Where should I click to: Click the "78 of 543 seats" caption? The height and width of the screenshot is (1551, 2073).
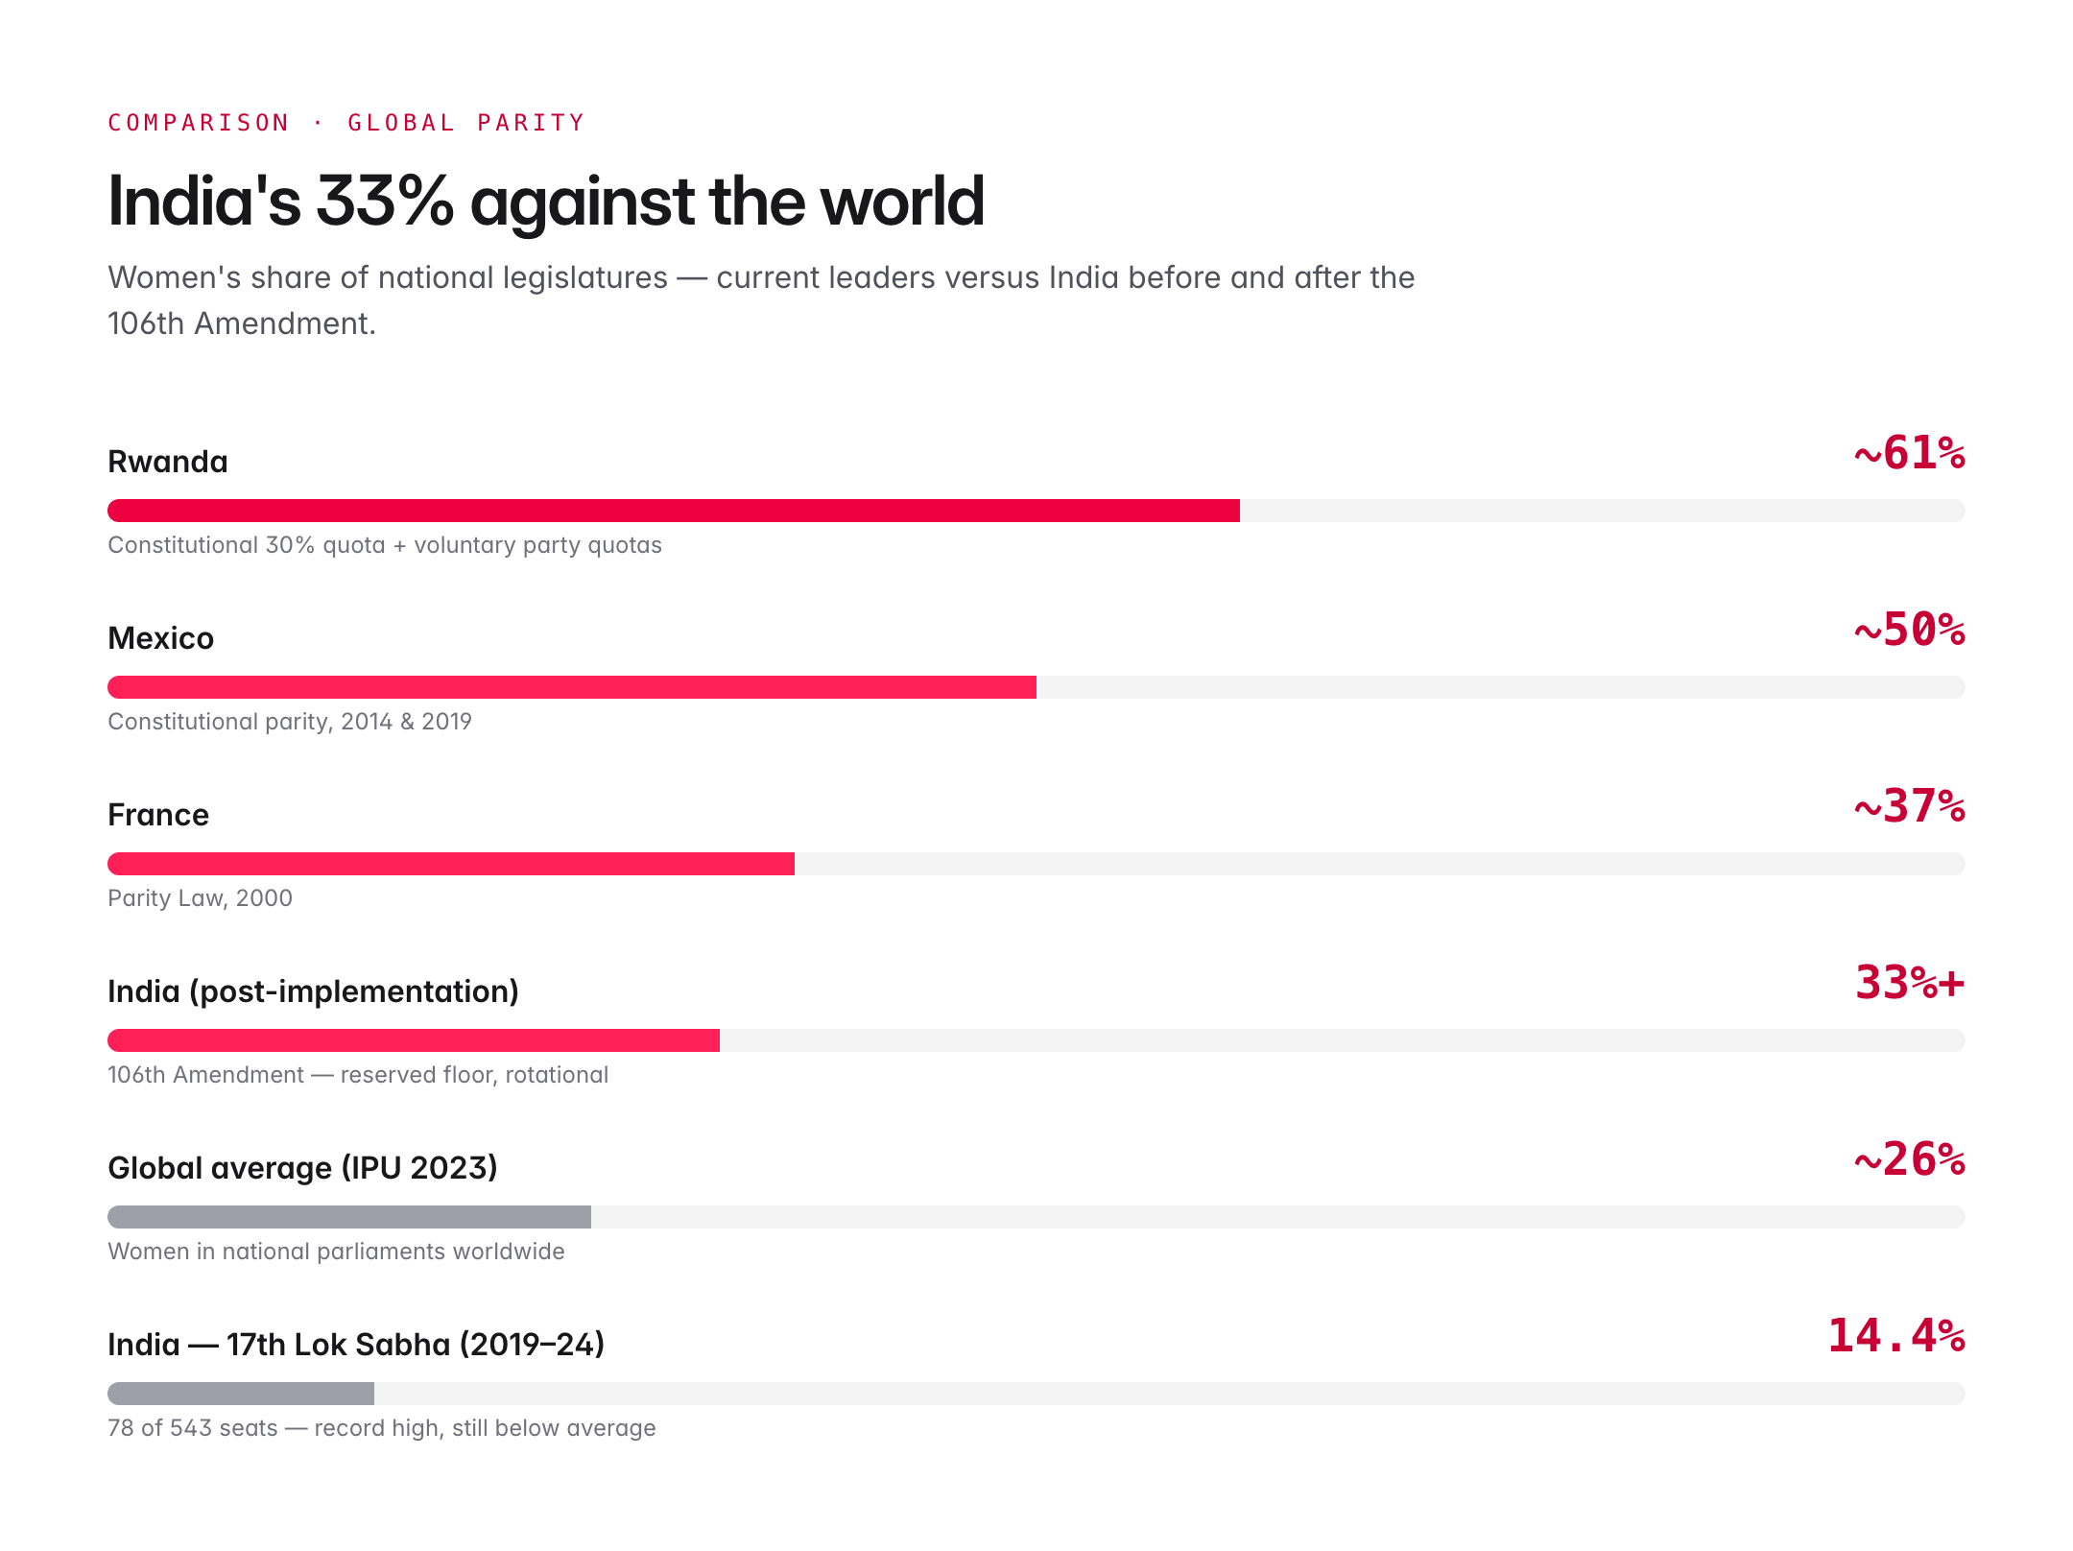tap(382, 1428)
